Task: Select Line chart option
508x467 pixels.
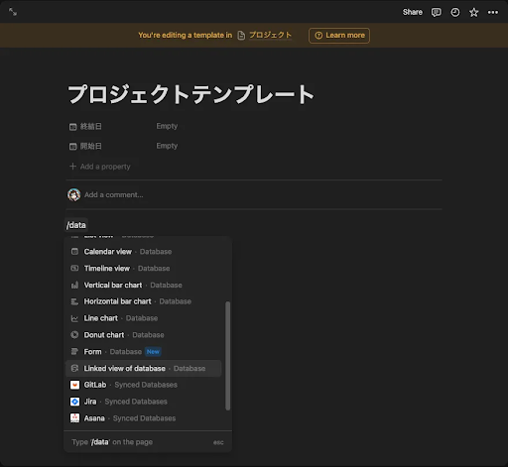Action: click(144, 318)
